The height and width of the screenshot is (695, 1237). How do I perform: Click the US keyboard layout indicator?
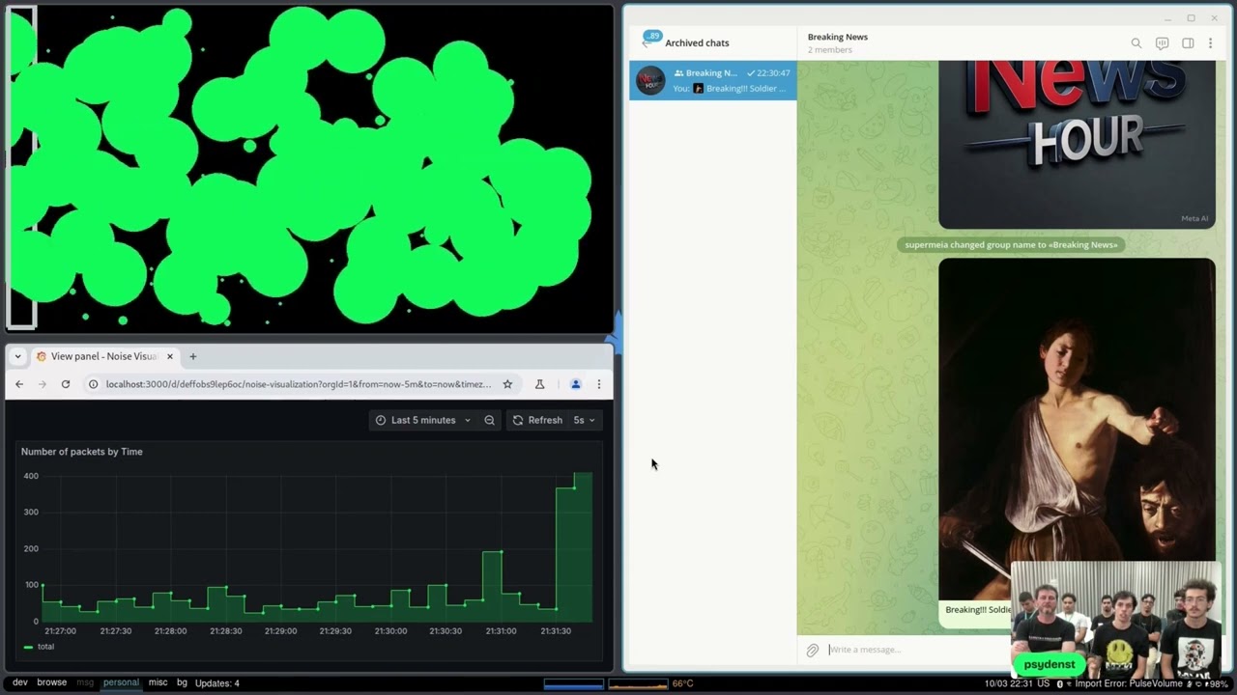tap(1044, 683)
